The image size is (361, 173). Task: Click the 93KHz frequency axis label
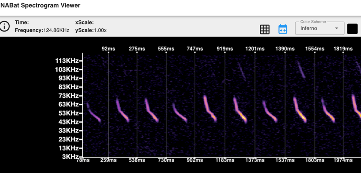(x=69, y=78)
